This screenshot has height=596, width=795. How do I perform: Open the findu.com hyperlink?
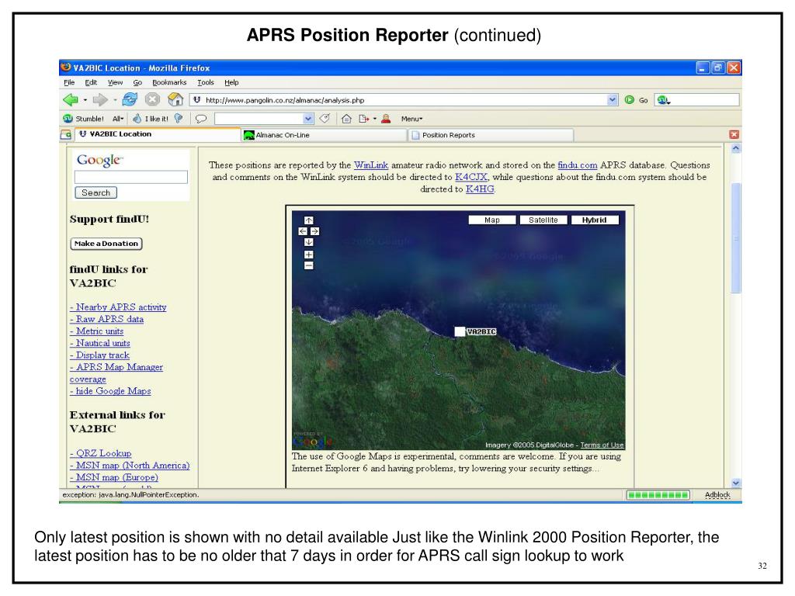click(578, 165)
